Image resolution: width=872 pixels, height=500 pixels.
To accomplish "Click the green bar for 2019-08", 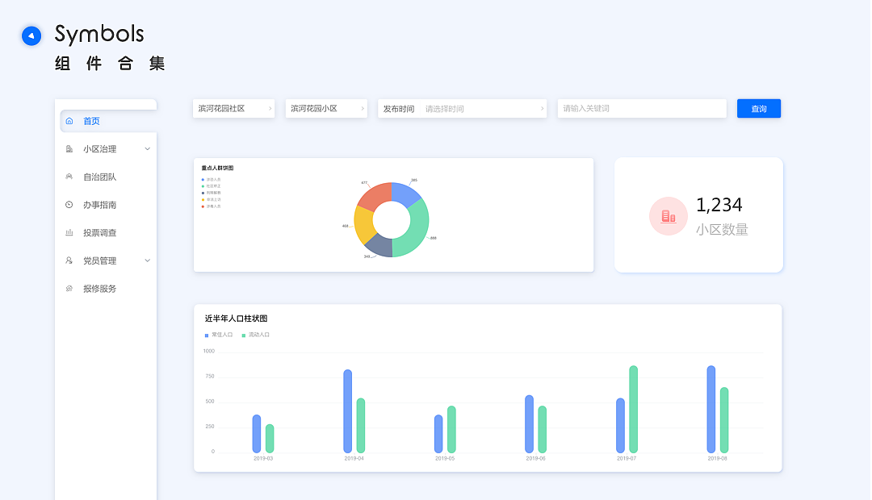I will (724, 420).
